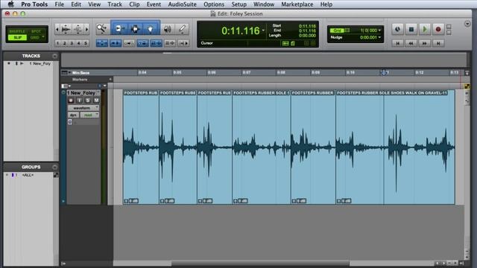The height and width of the screenshot is (268, 477).
Task: Open the waveform track view selector
Action: (83, 108)
